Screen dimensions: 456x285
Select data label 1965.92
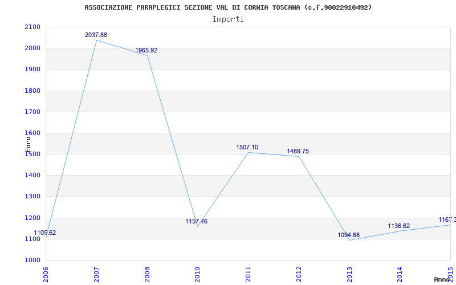(x=146, y=50)
